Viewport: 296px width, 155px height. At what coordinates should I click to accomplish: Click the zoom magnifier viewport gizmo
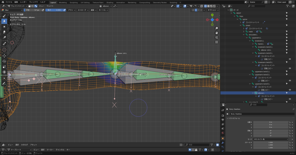tap(217, 28)
